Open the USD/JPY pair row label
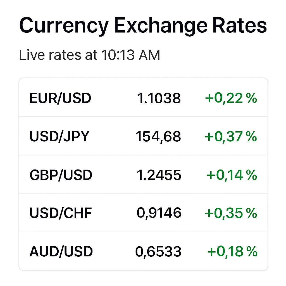 [x=59, y=137]
